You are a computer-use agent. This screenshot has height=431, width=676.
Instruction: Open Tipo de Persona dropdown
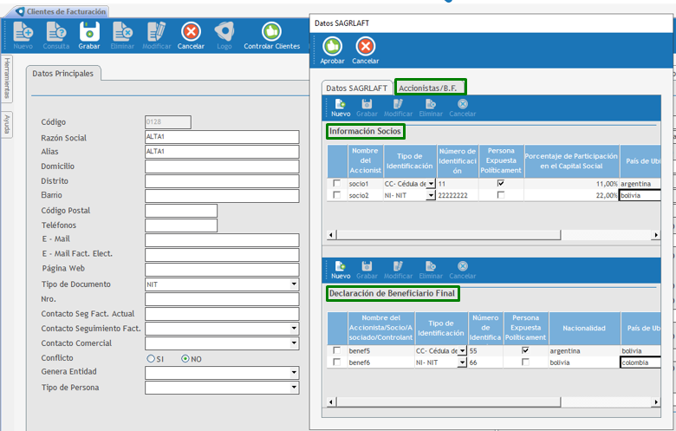point(294,388)
